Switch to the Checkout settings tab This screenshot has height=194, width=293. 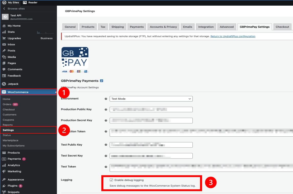282,27
